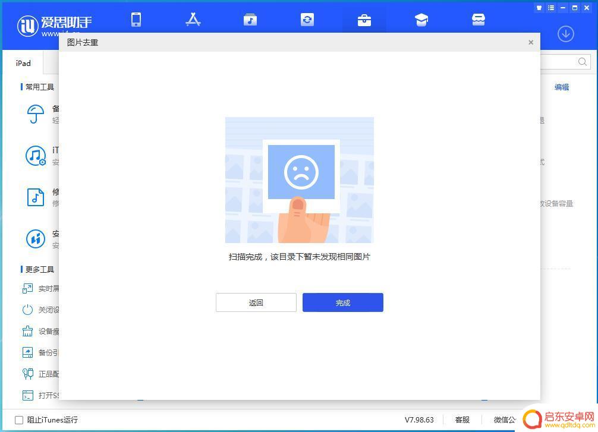Image resolution: width=598 pixels, height=432 pixels.
Task: Click the 常用工具 section header
Action: pyautogui.click(x=40, y=87)
